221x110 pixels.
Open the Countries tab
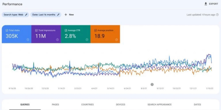pos(87,105)
